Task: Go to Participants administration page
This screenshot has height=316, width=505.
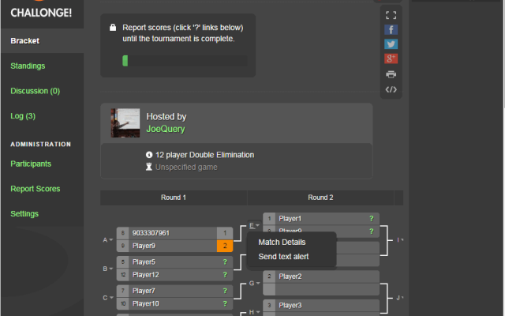Action: (31, 164)
